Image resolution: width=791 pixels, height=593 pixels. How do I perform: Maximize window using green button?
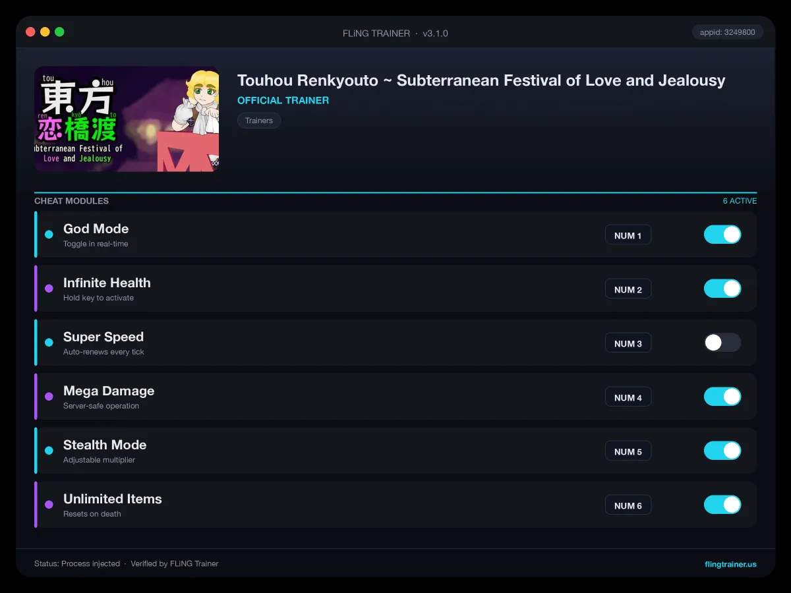click(59, 32)
